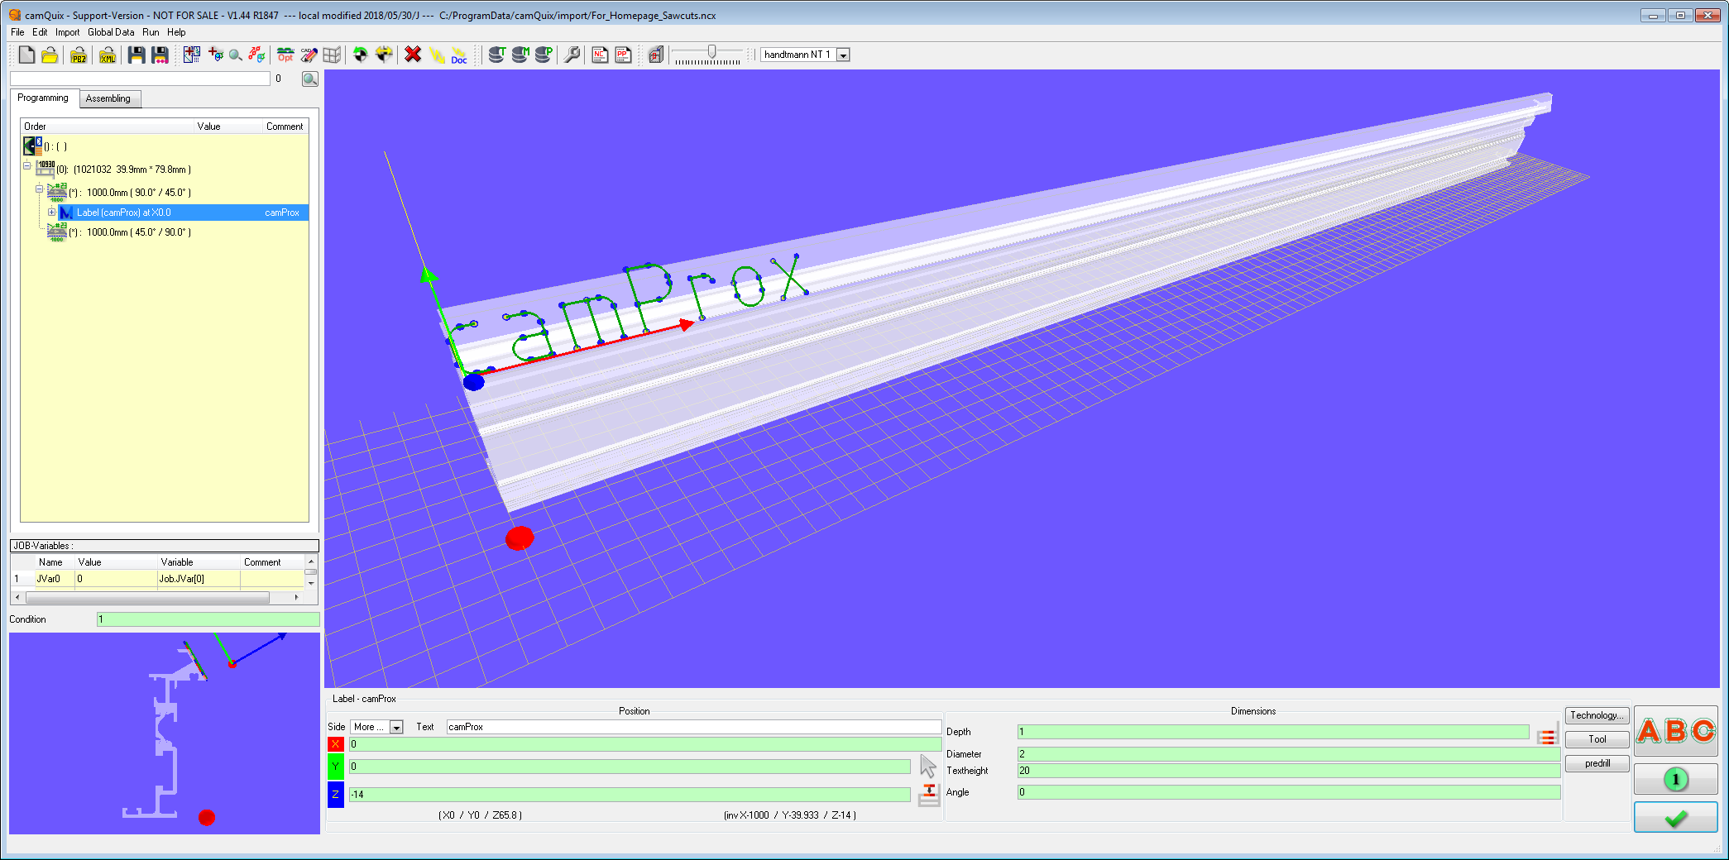Image resolution: width=1729 pixels, height=860 pixels.
Task: Open the File menu
Action: click(x=17, y=32)
